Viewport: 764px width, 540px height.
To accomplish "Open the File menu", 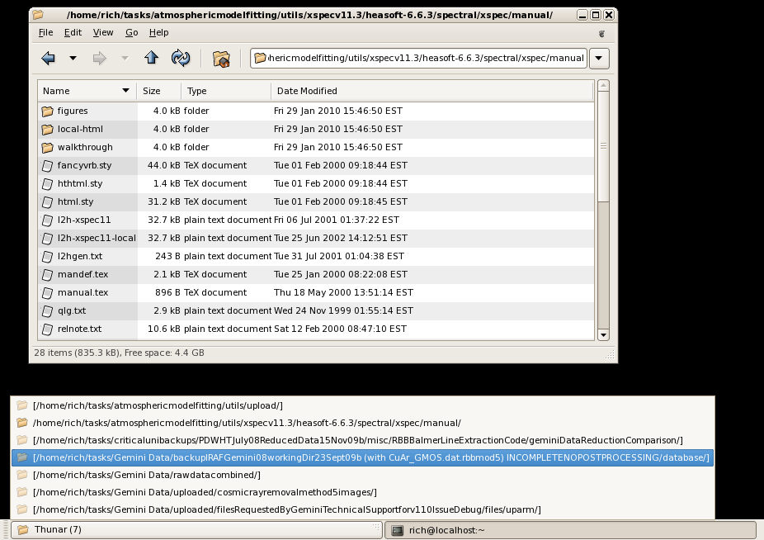I will tap(45, 32).
